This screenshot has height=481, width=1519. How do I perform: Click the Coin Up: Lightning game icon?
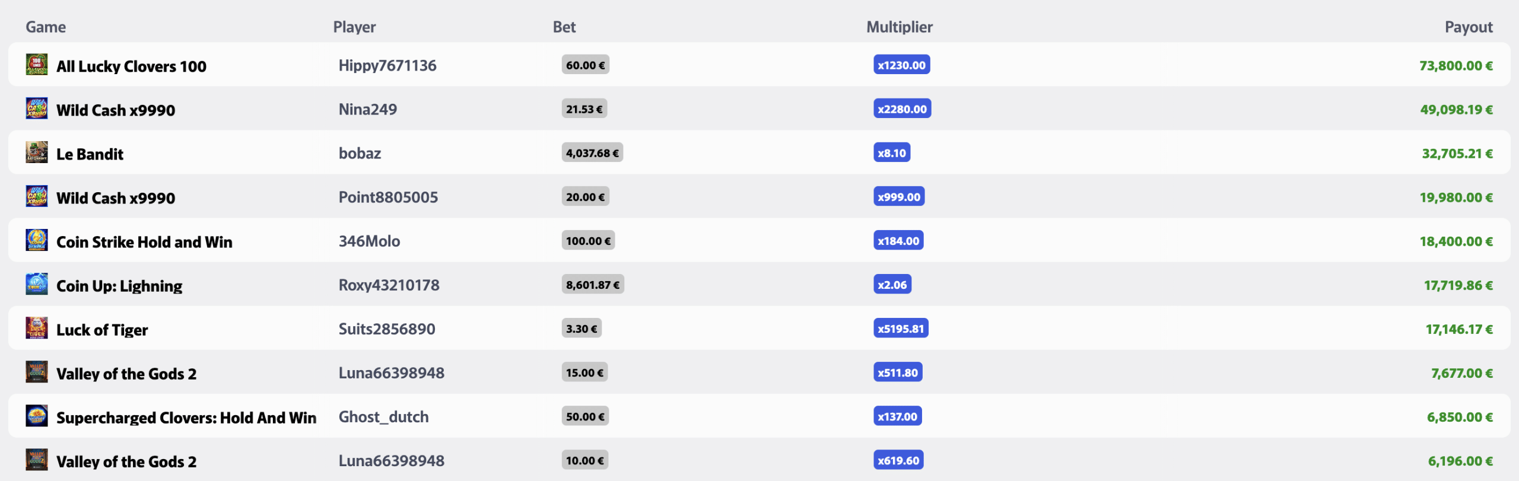tap(37, 284)
